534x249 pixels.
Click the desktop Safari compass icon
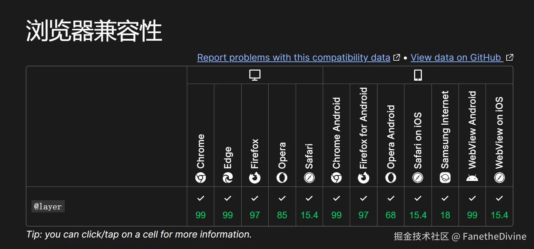pos(309,178)
